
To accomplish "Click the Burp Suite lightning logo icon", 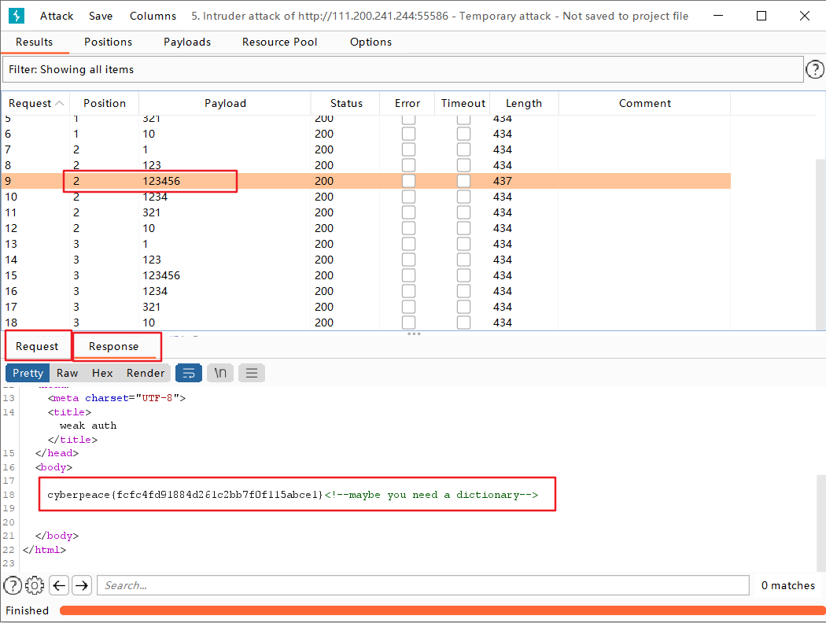I will pos(19,16).
